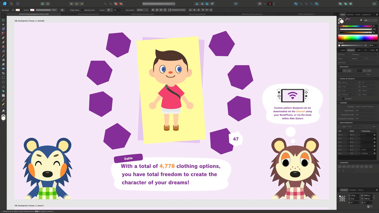Toggle the transform aspect ratio link

374,197
